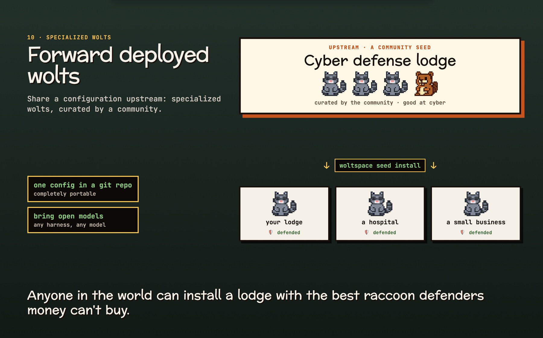The image size is (543, 338).
Task: Click the raccoon icon in 'a hospital' card
Action: pyautogui.click(x=380, y=204)
